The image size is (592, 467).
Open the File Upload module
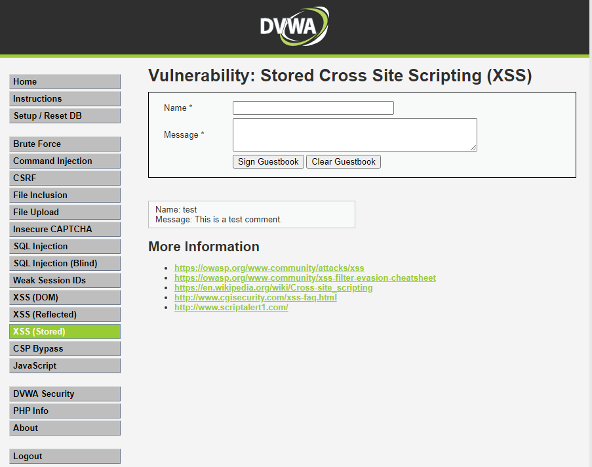65,212
